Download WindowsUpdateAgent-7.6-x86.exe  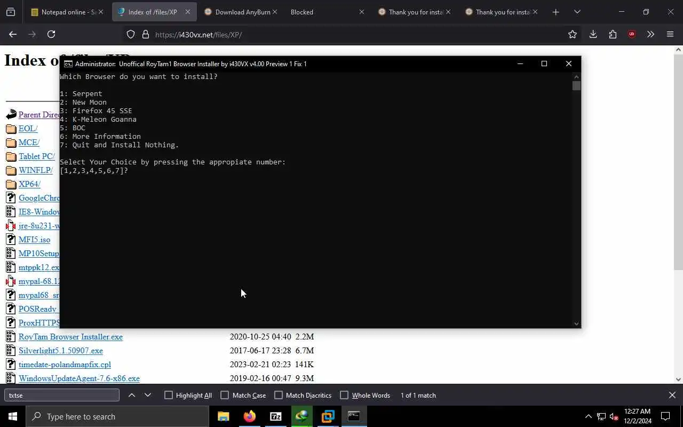pyautogui.click(x=79, y=378)
